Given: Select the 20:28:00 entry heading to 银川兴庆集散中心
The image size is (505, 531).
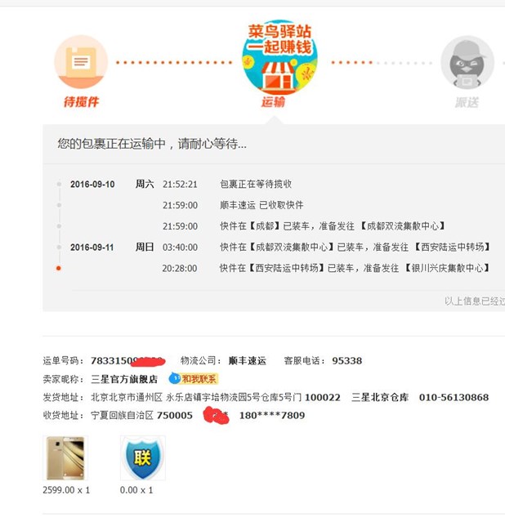Looking at the screenshot, I should click(326, 268).
